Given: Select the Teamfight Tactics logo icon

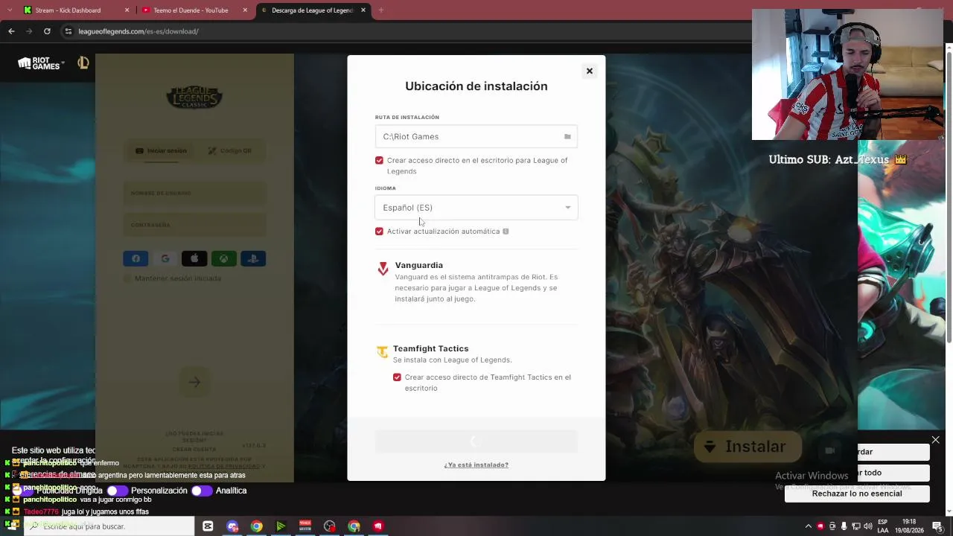Looking at the screenshot, I should point(382,352).
